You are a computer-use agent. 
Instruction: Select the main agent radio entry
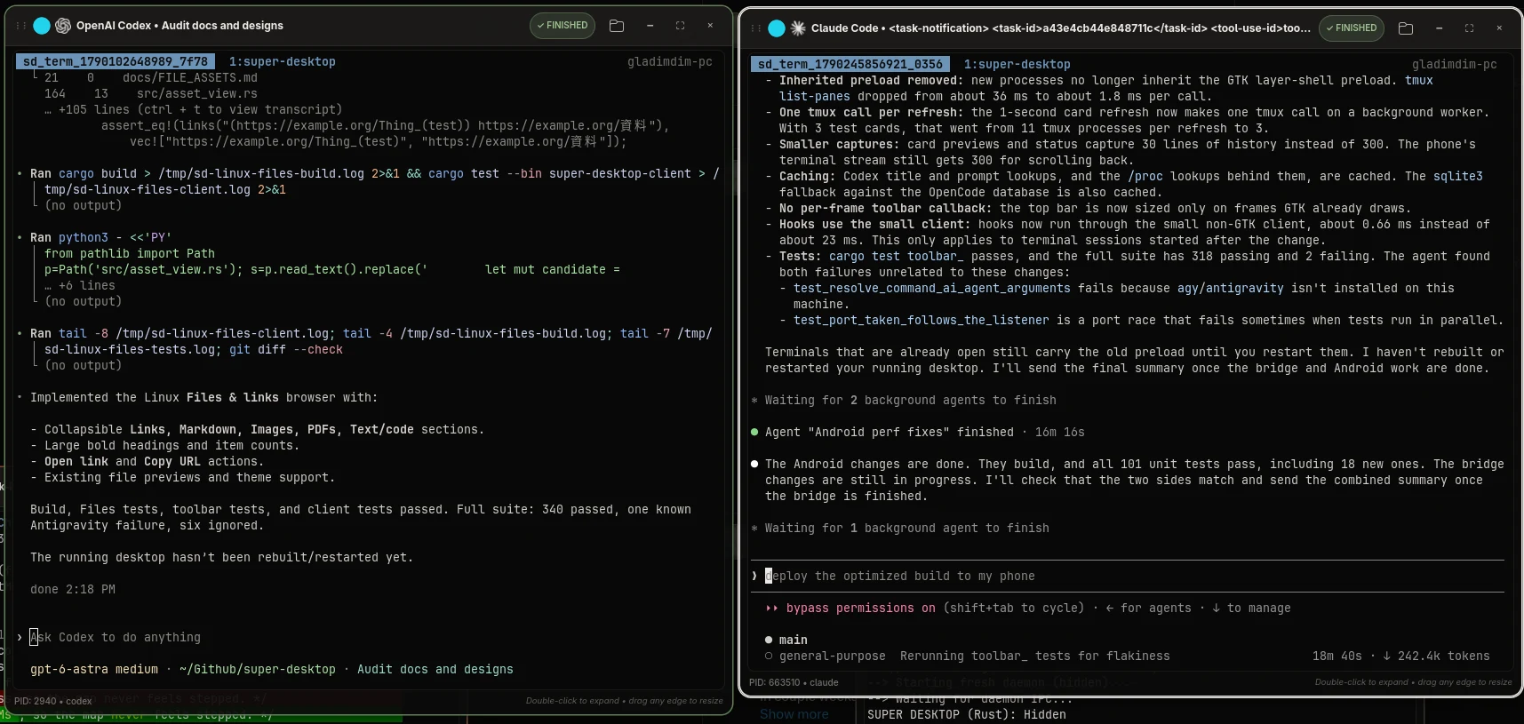786,640
